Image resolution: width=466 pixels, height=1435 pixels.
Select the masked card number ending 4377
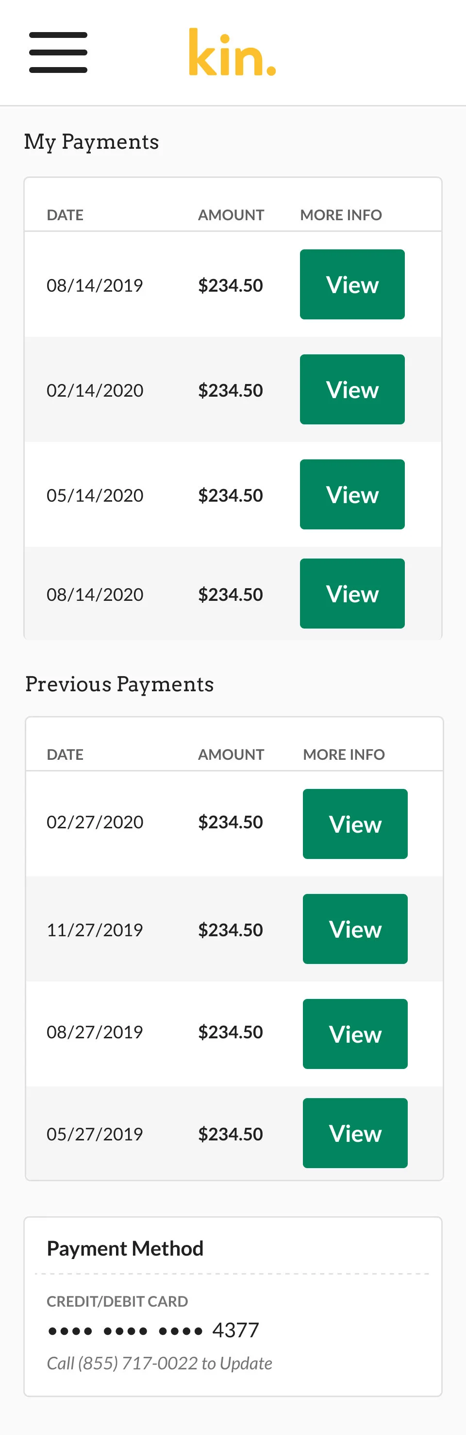(153, 1330)
